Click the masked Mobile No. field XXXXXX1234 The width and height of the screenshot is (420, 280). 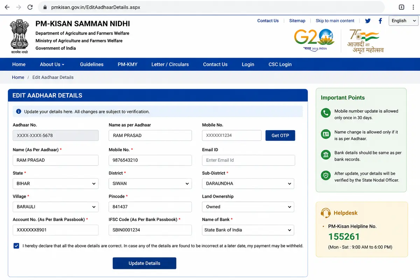click(x=232, y=135)
